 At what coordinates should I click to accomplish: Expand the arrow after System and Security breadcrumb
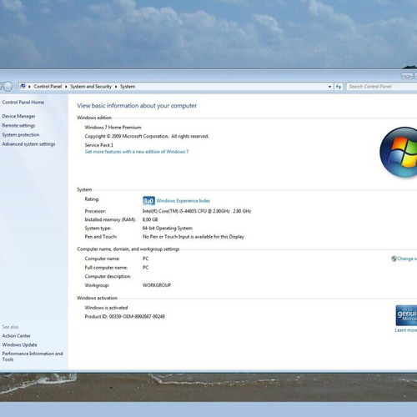(116, 87)
